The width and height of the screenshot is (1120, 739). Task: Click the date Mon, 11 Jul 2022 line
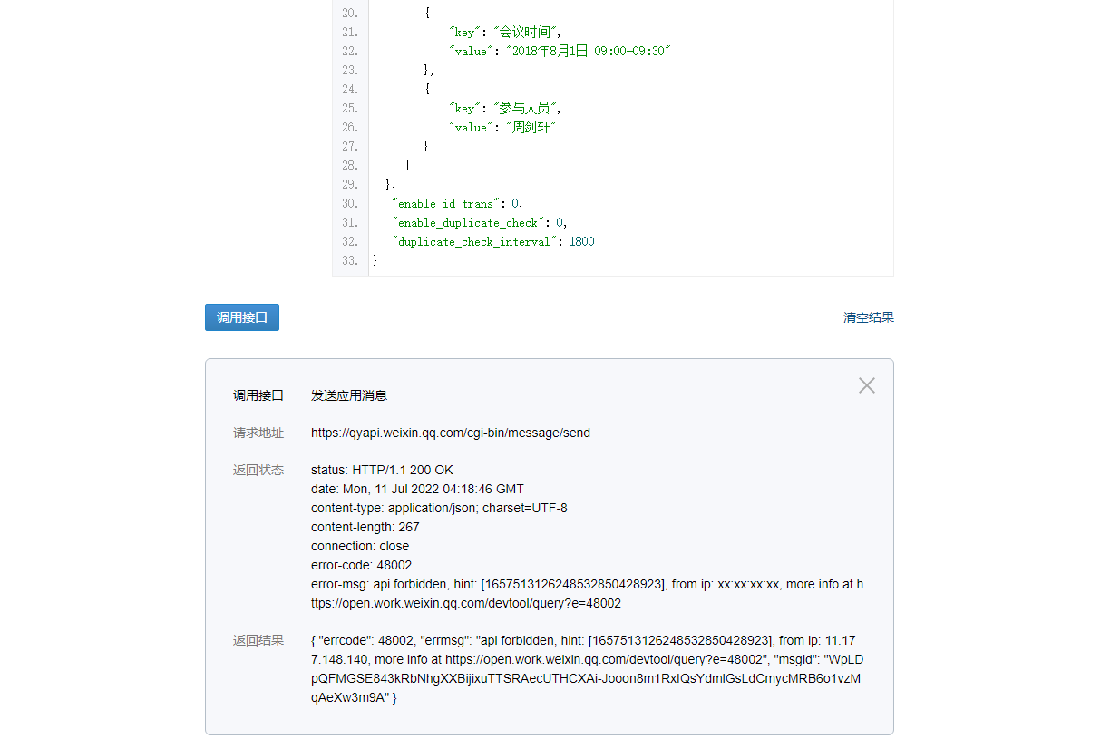click(417, 489)
